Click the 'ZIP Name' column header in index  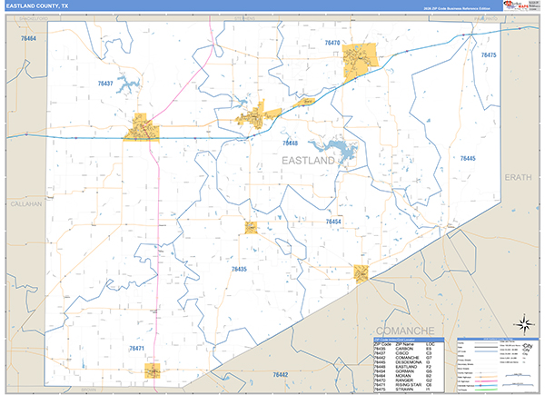click(404, 344)
